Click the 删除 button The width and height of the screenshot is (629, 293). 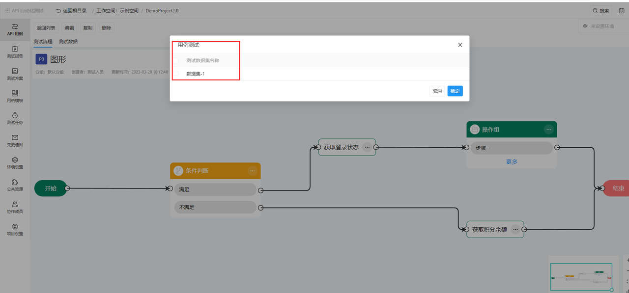click(107, 28)
